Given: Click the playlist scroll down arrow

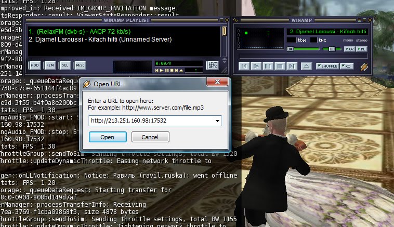Looking at the screenshot, I should pos(225,61).
